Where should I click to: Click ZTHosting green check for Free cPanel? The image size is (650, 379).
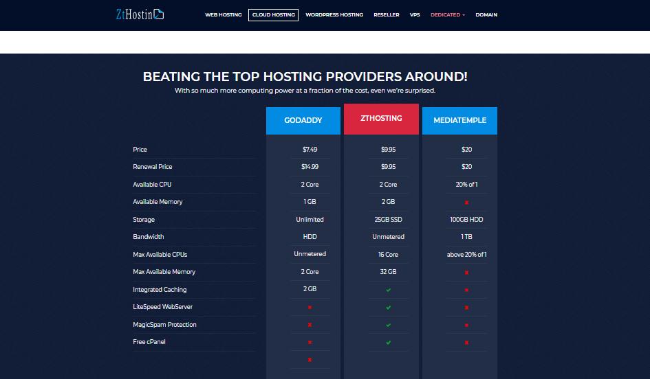389,343
